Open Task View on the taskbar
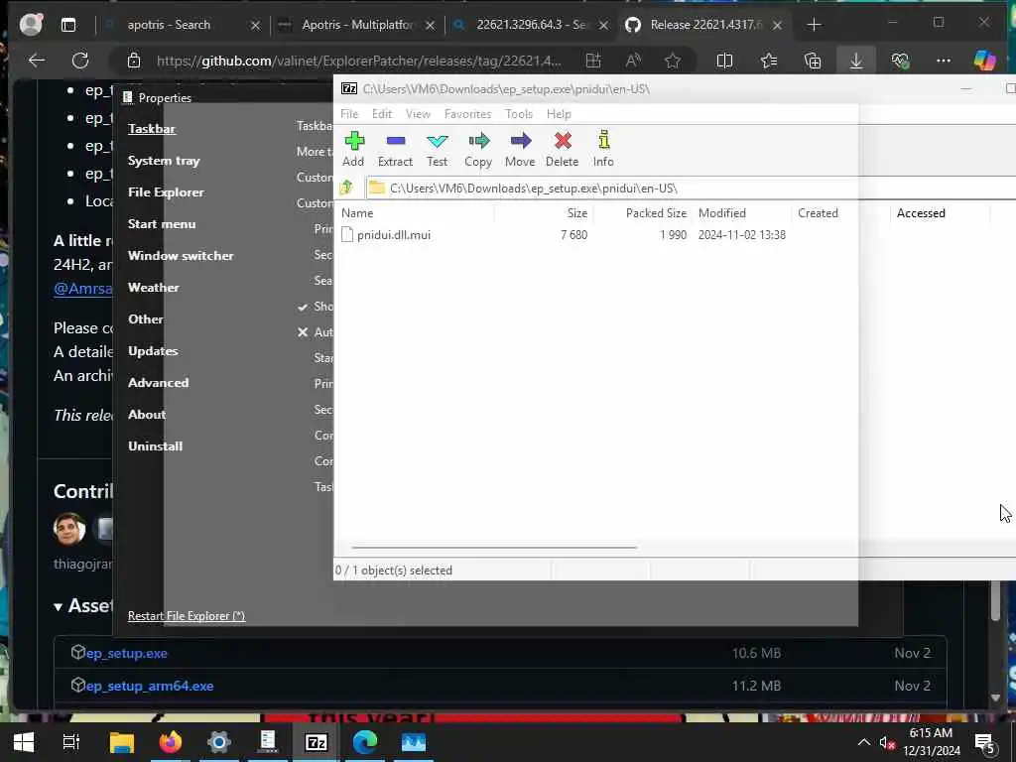Viewport: 1016px width, 762px height. [71, 742]
